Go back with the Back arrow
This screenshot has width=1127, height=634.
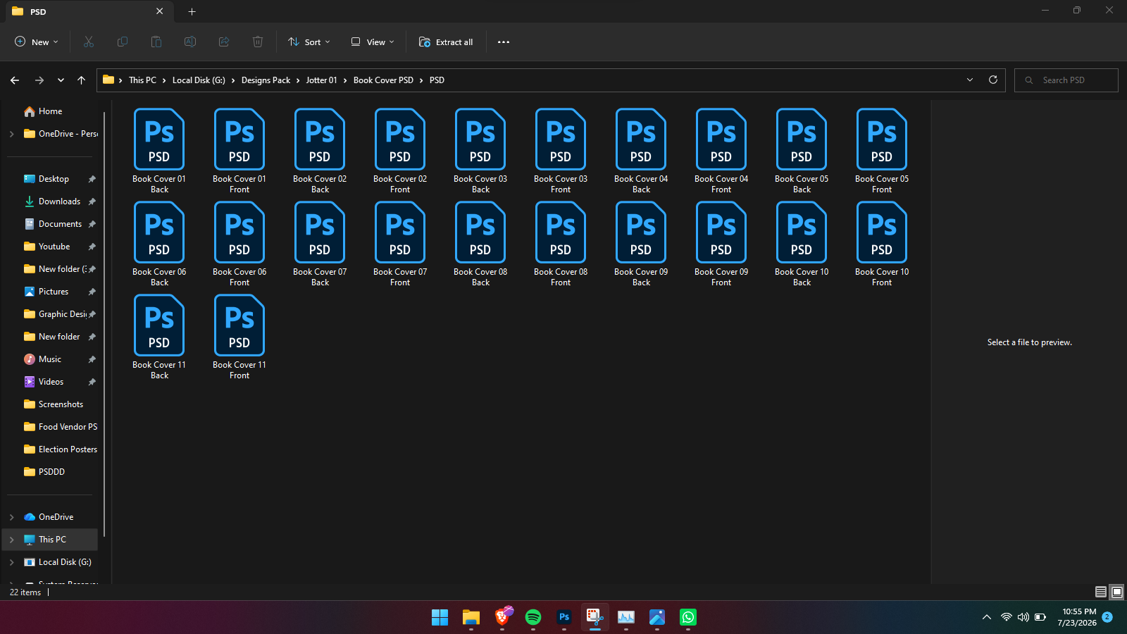15,80
